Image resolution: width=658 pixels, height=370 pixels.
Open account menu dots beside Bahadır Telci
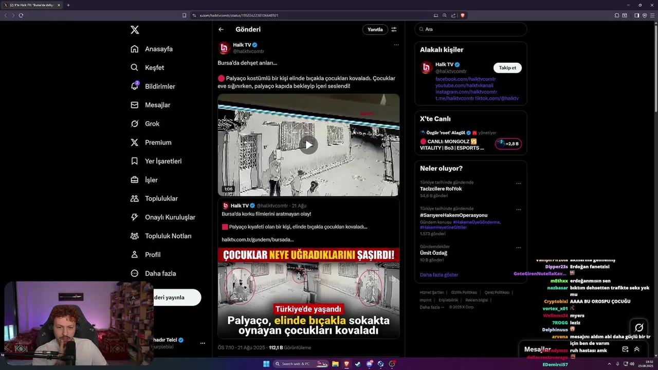coord(203,343)
